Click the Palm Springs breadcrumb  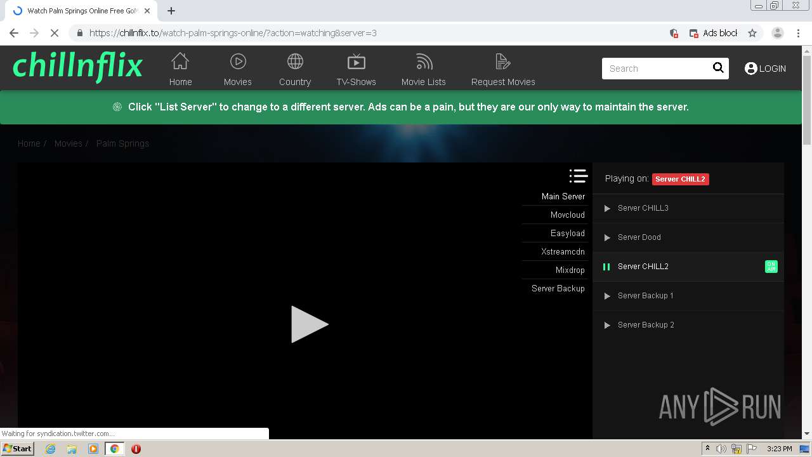122,143
